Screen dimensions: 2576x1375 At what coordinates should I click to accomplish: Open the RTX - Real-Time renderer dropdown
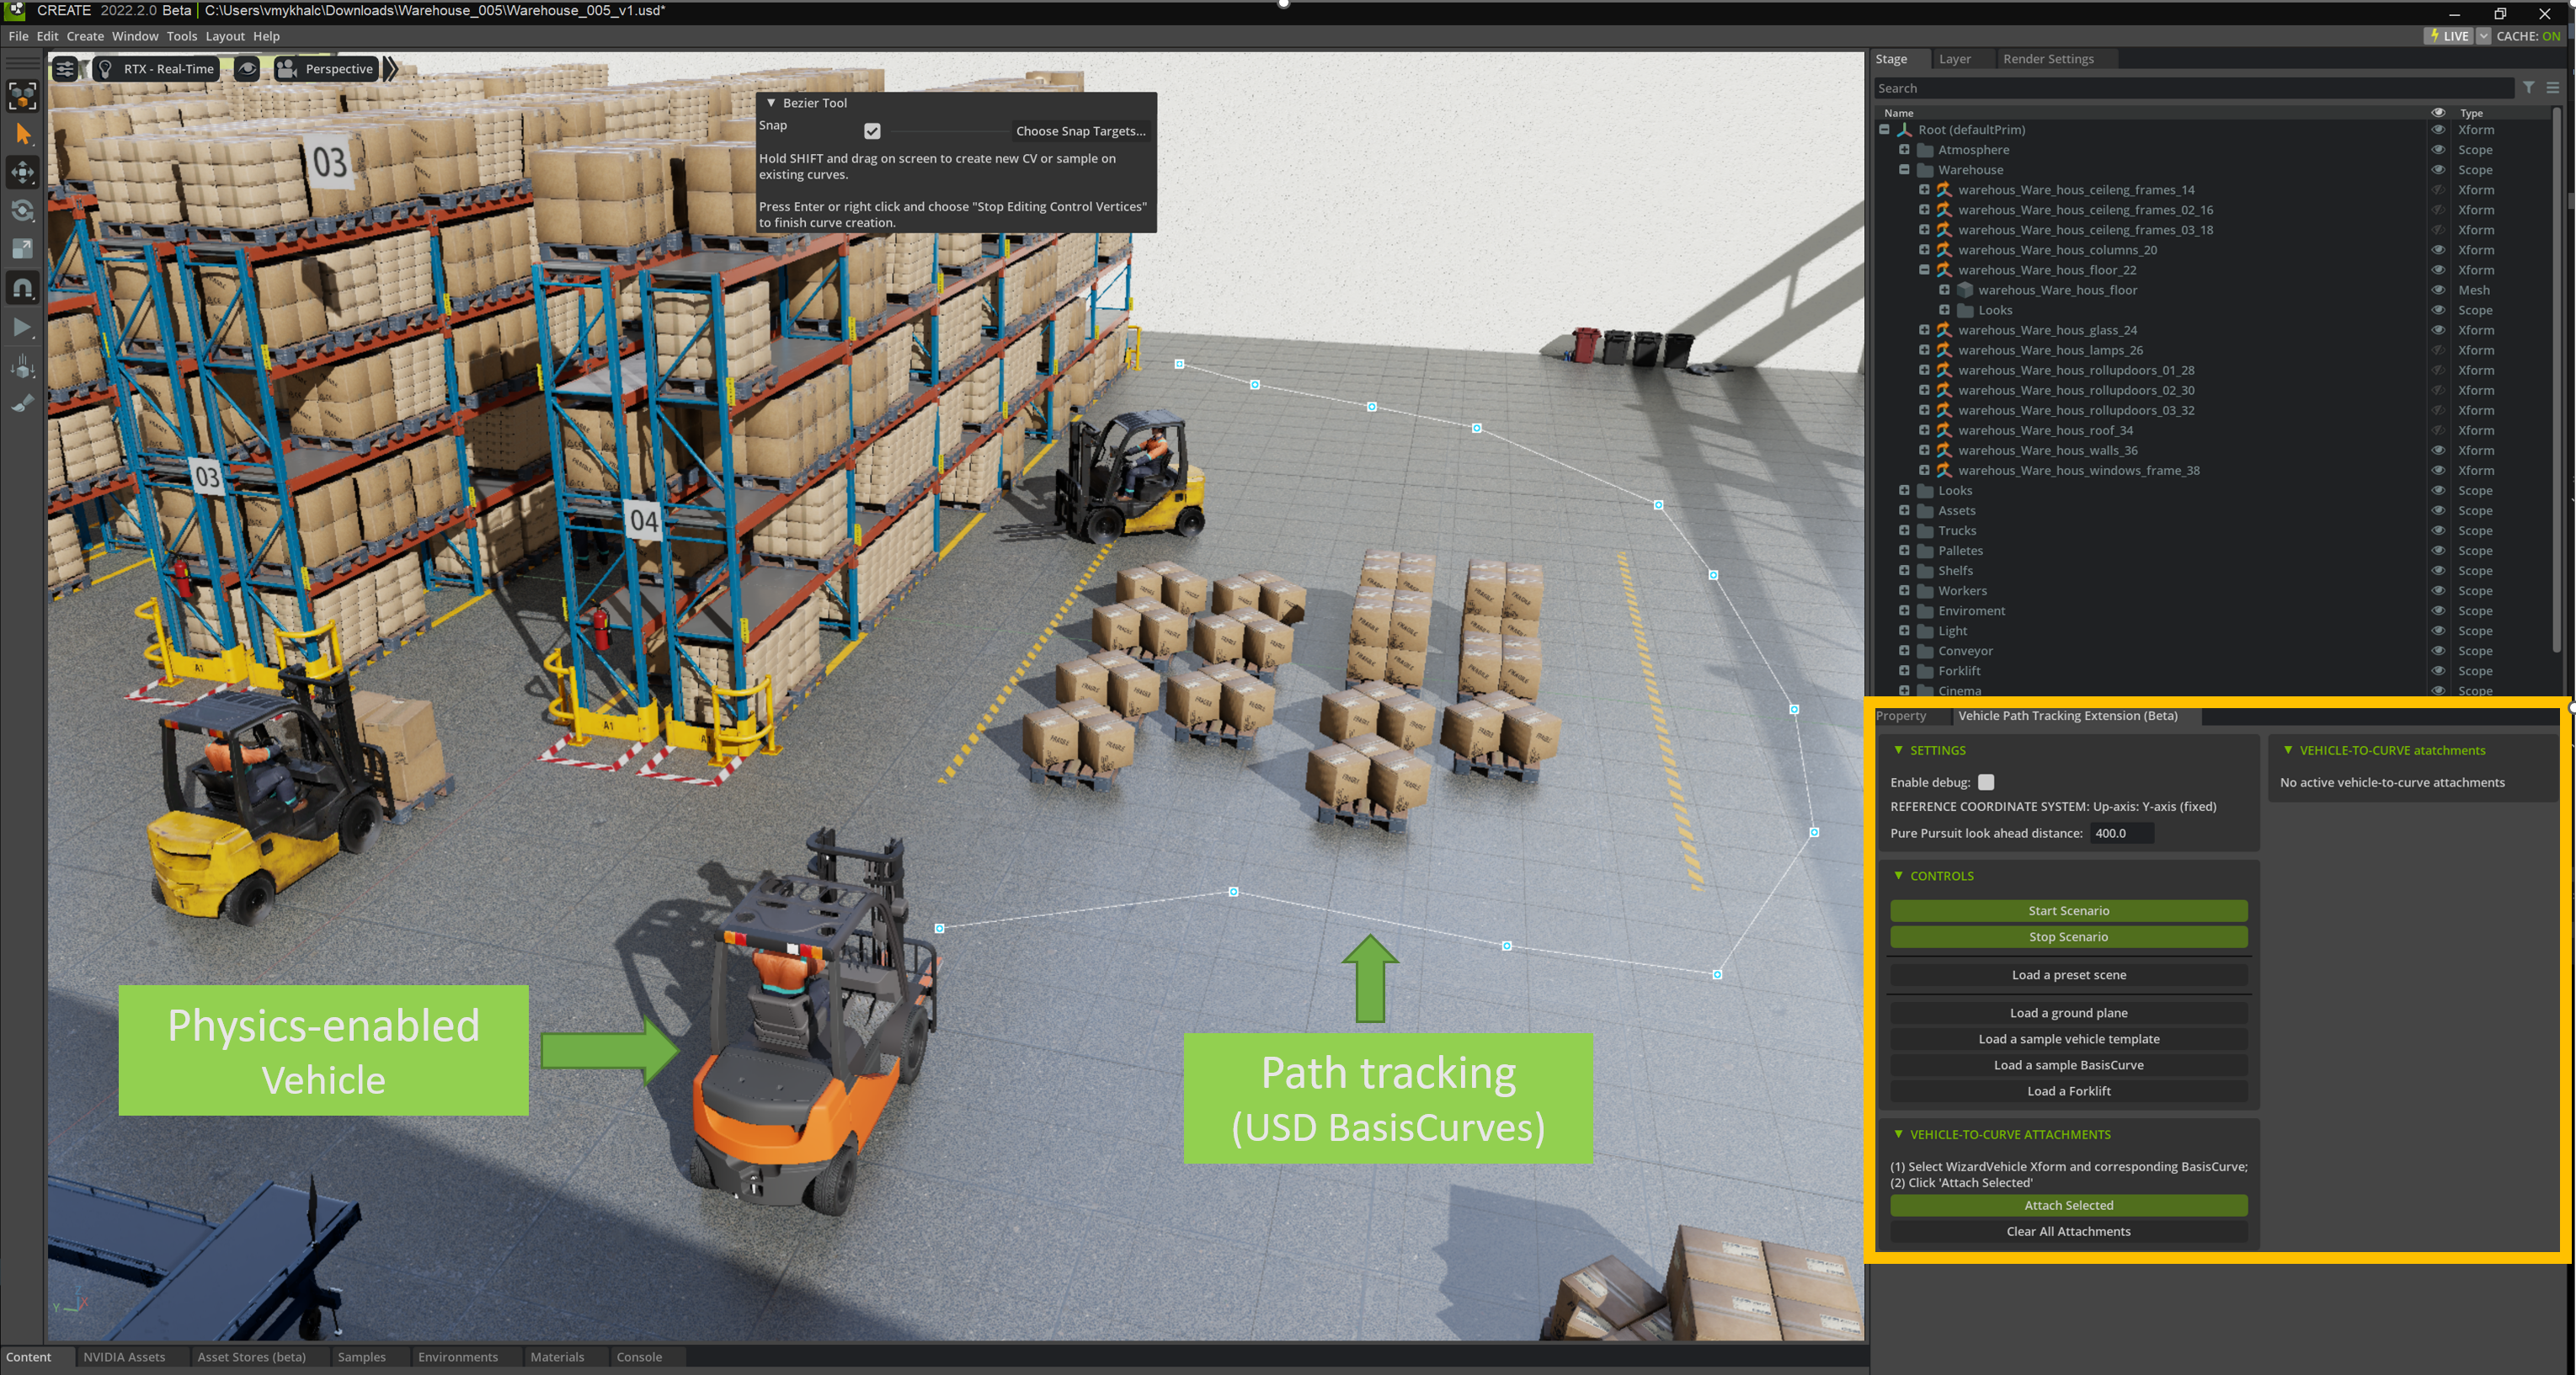[x=158, y=69]
